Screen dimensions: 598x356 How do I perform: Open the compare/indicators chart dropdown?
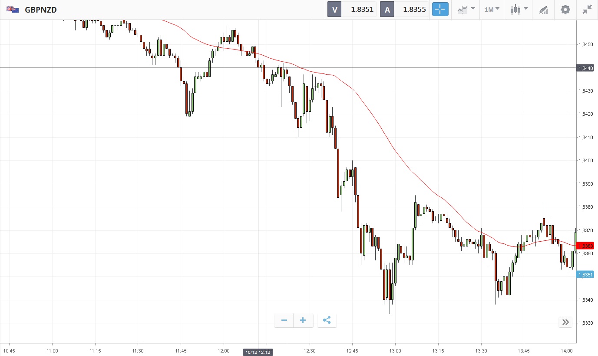pyautogui.click(x=466, y=9)
